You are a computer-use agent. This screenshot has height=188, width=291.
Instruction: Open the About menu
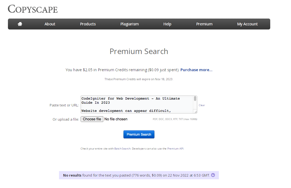(50, 24)
